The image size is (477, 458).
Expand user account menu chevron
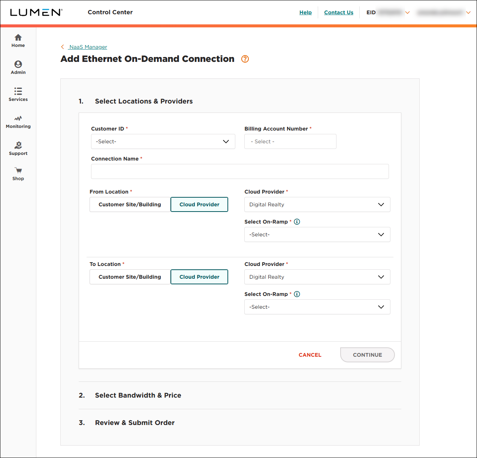[x=468, y=12]
